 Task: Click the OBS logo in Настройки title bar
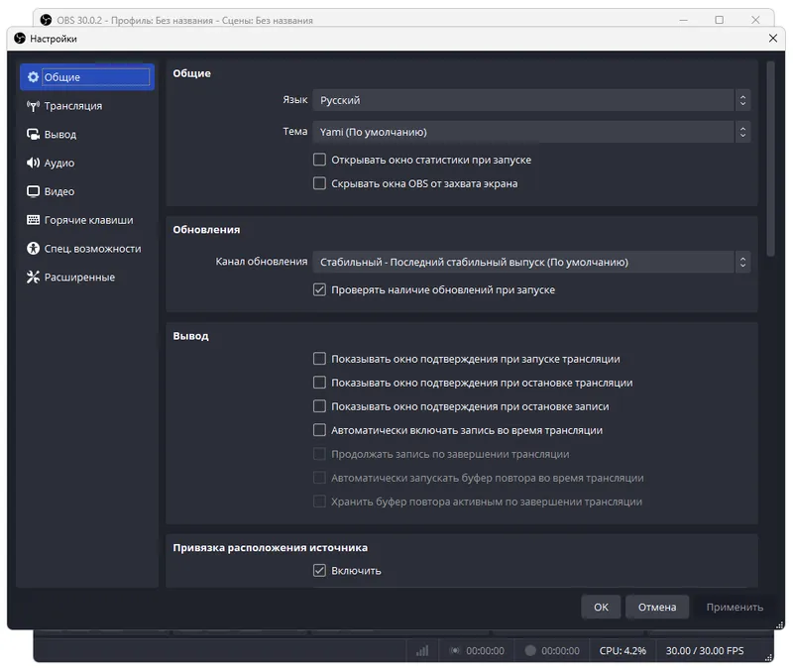pyautogui.click(x=20, y=39)
